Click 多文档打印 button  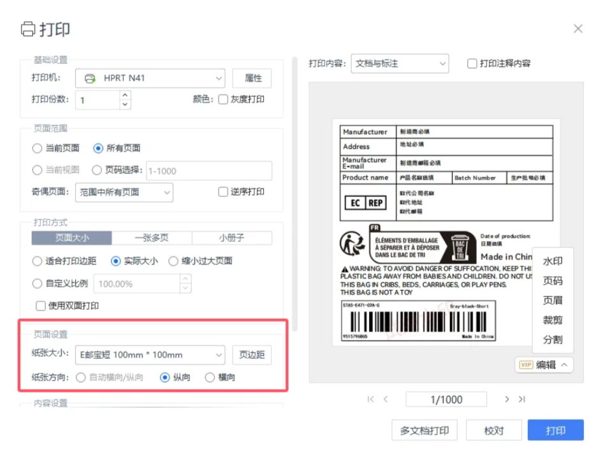tap(425, 430)
